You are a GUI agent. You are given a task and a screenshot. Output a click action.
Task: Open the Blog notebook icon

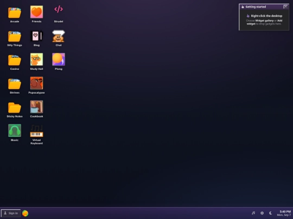(x=37, y=36)
